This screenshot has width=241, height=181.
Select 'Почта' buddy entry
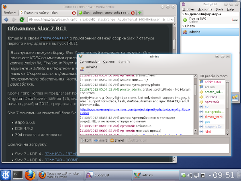210,20
